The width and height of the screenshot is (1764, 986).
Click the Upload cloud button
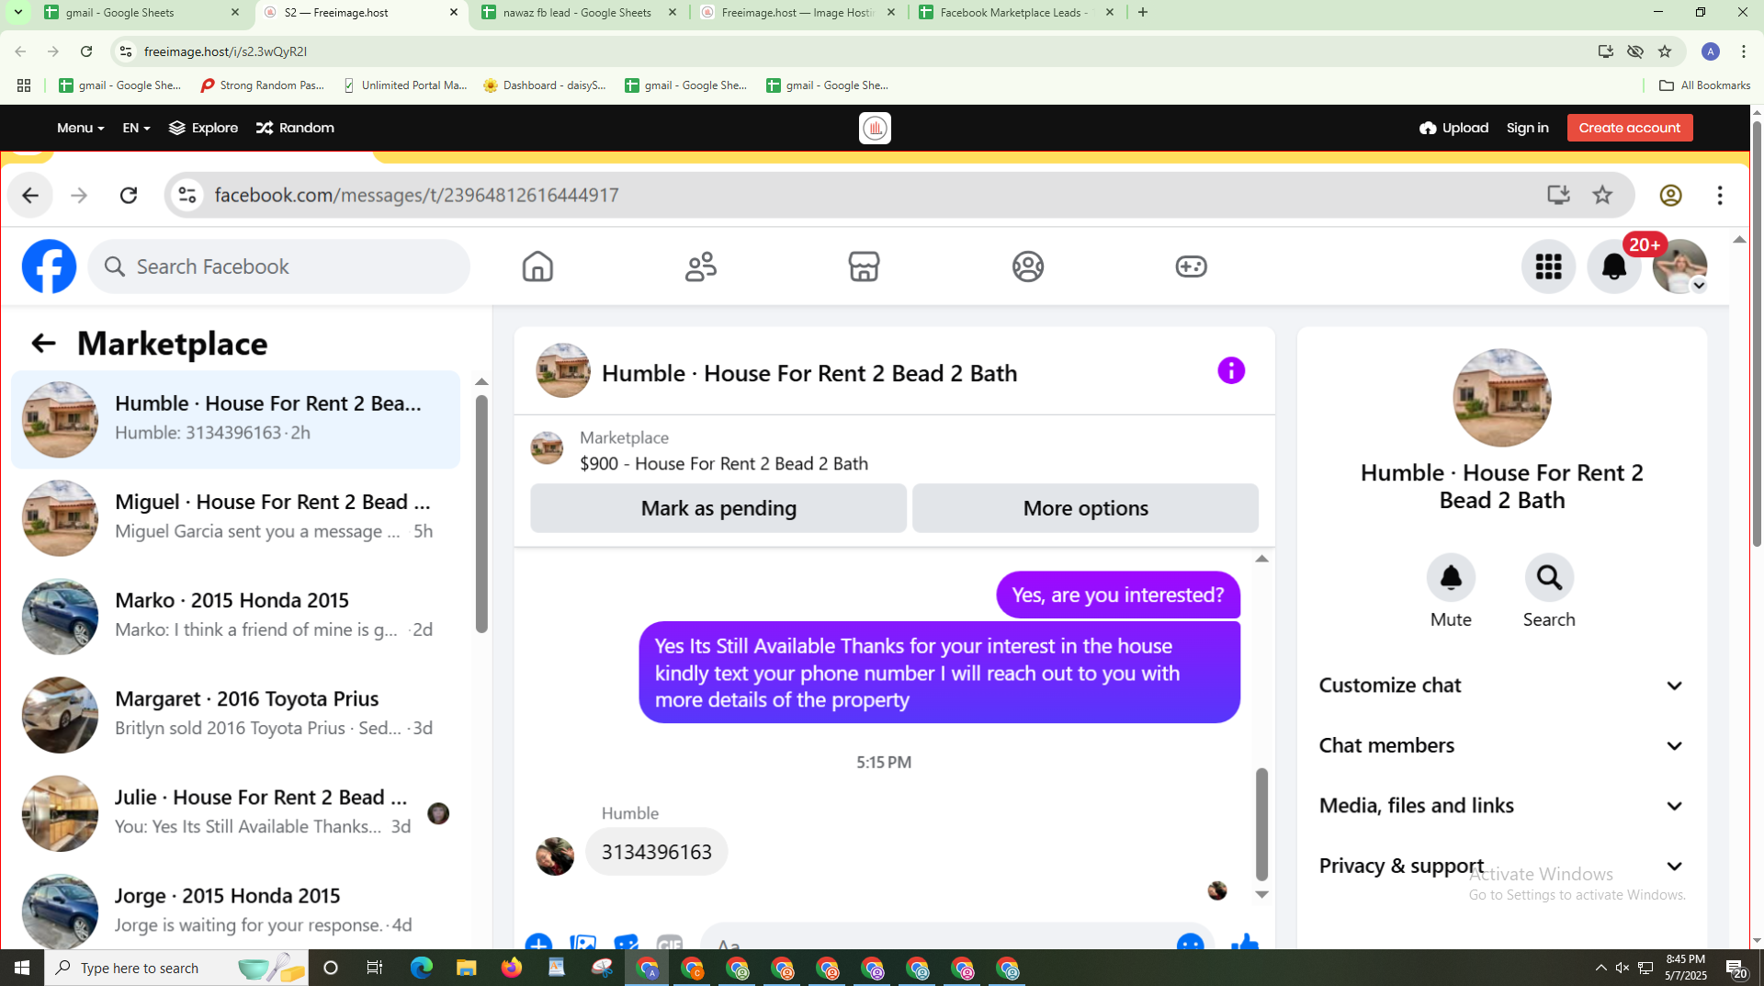pos(1453,128)
